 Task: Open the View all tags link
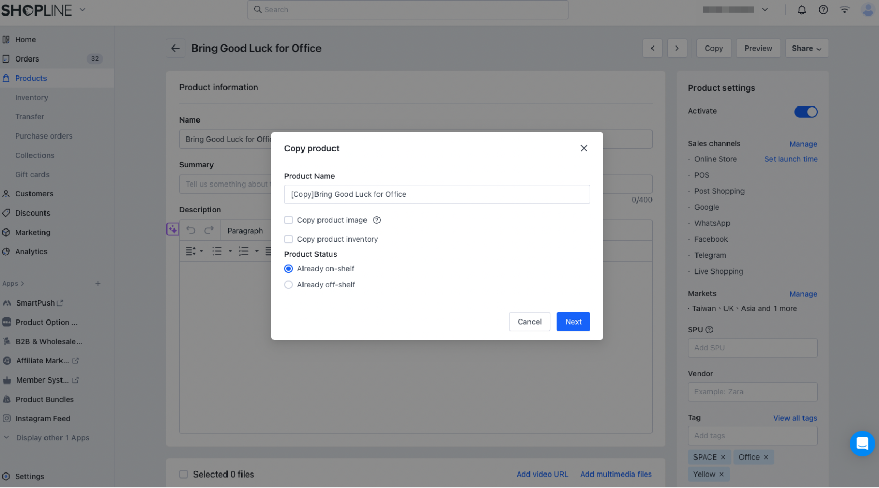(x=795, y=418)
